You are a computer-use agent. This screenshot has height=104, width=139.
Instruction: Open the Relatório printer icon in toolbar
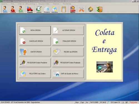tap(55, 9)
